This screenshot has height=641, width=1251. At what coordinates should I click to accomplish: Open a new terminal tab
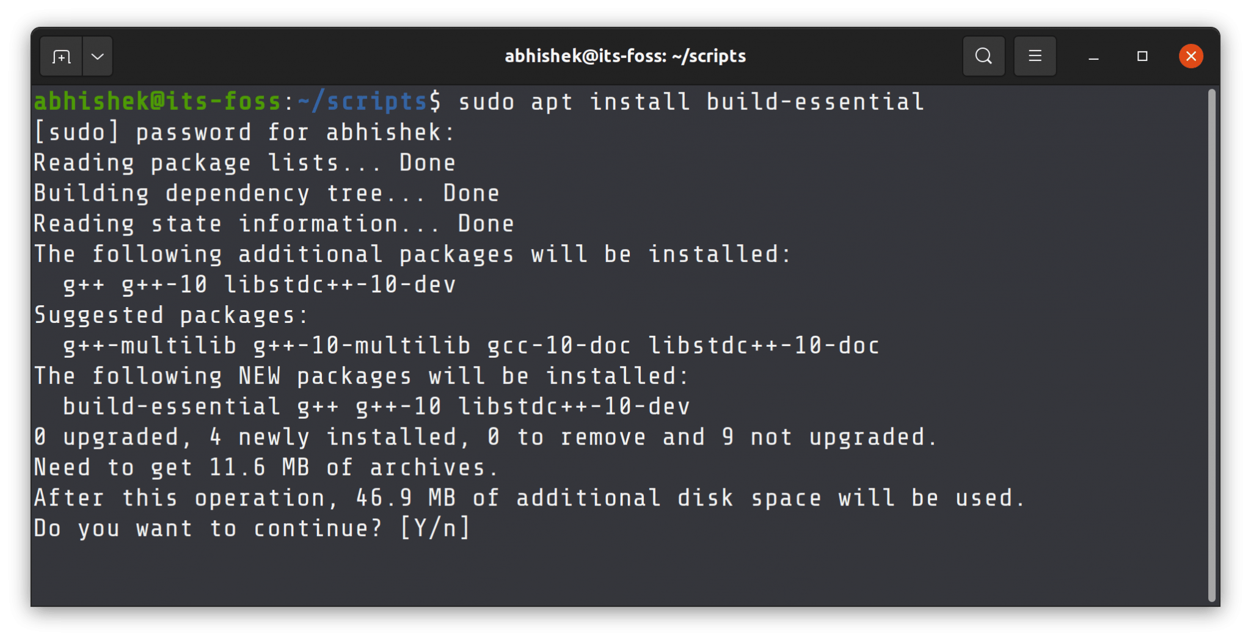[61, 57]
